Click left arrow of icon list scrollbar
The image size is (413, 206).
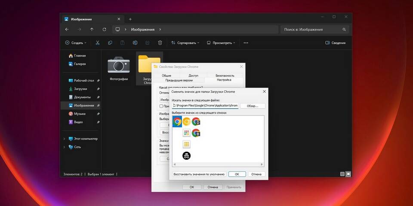tap(174, 164)
